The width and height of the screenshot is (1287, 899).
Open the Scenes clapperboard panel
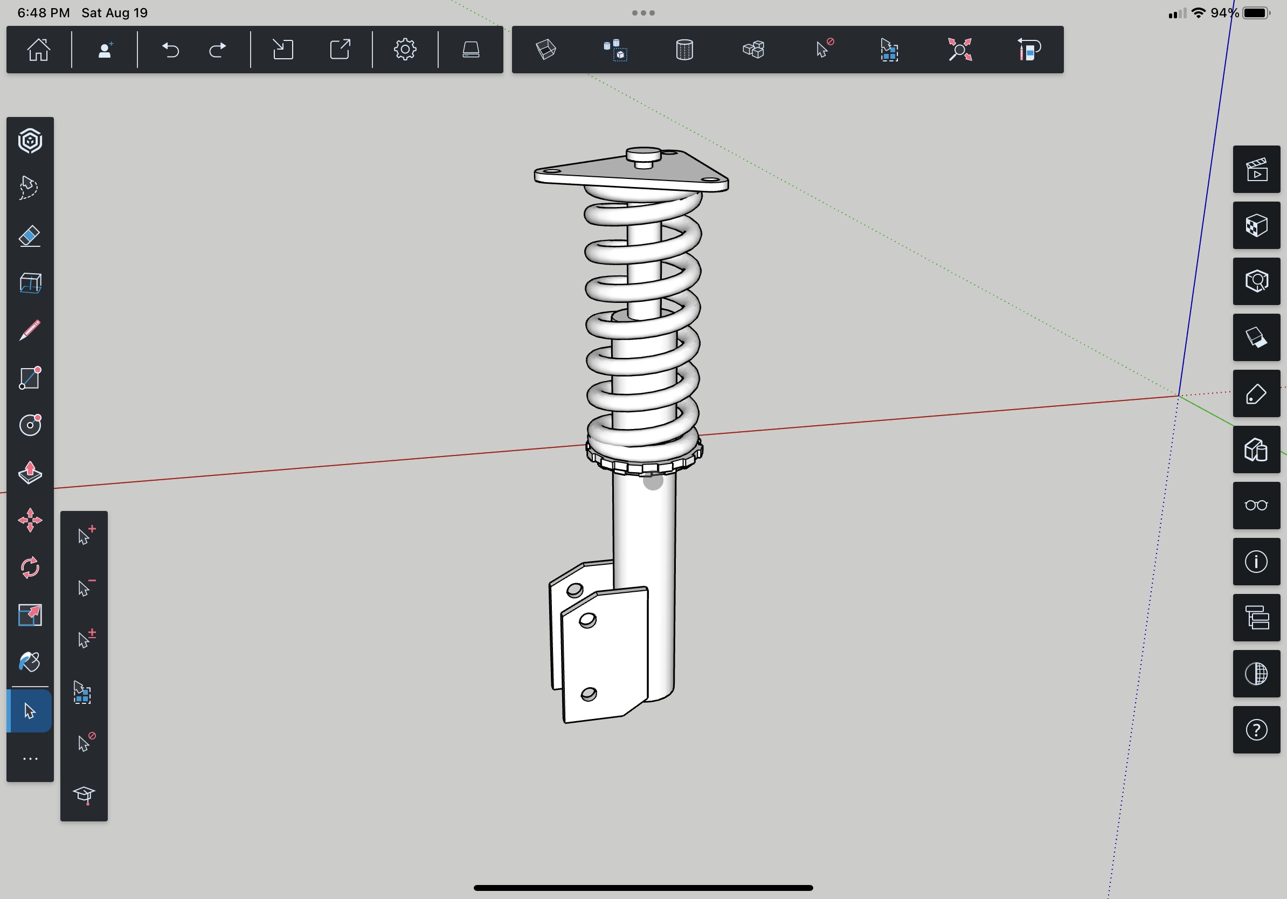click(1256, 170)
